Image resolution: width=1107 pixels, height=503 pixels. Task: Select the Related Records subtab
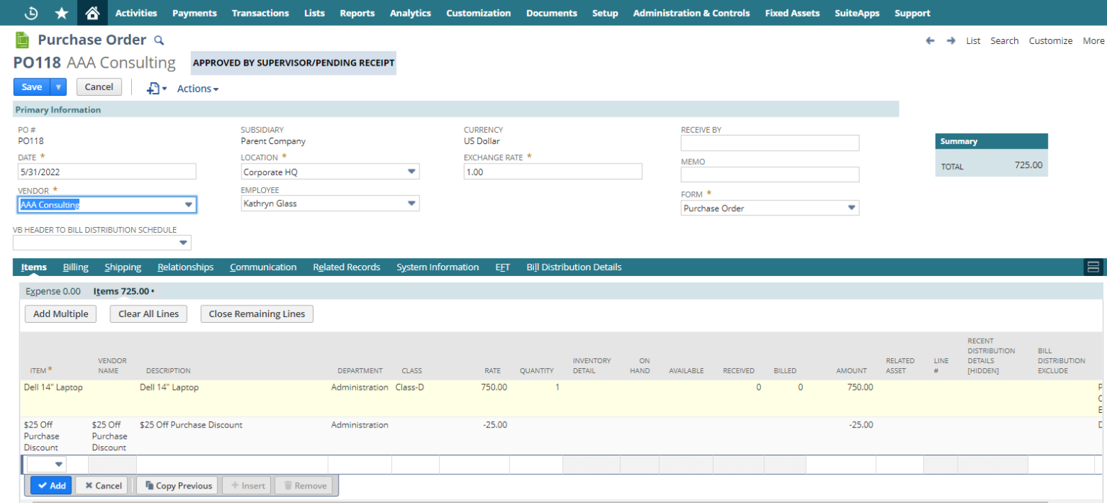pyautogui.click(x=347, y=267)
